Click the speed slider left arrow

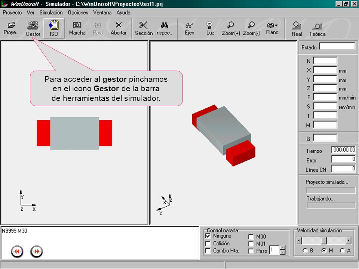click(299, 241)
